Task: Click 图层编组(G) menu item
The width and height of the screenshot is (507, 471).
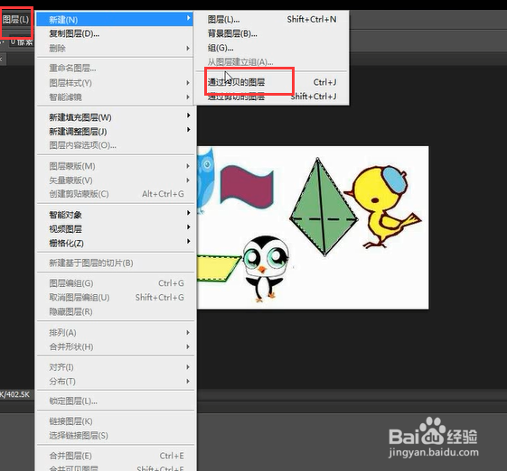Action: (115, 283)
